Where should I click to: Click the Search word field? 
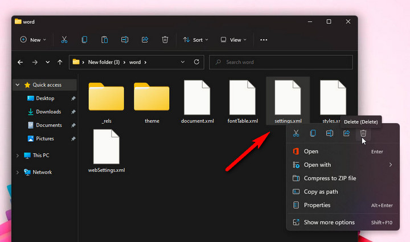point(281,62)
